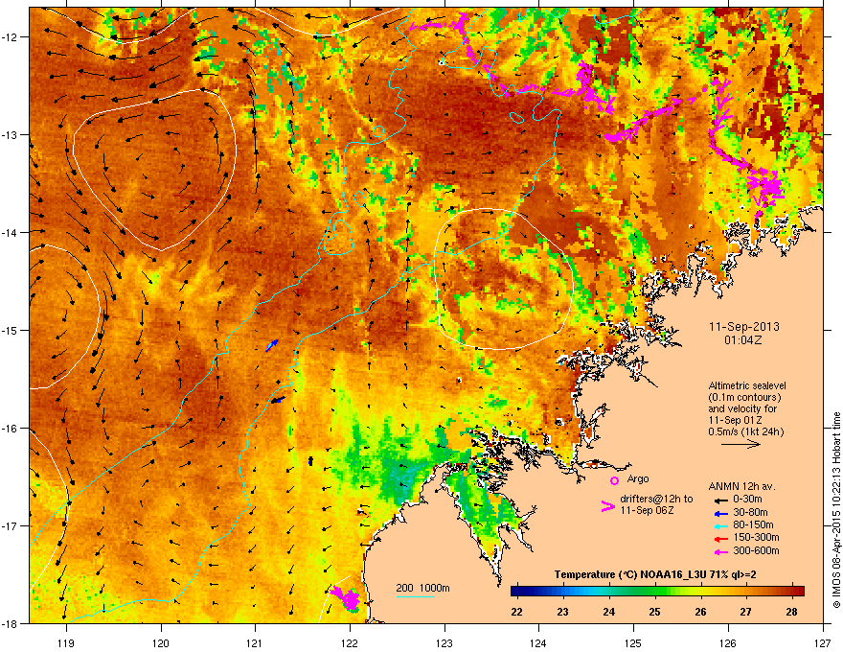Click the latitude axis label -15
Viewport: 843px width, 652px height.
pos(10,330)
